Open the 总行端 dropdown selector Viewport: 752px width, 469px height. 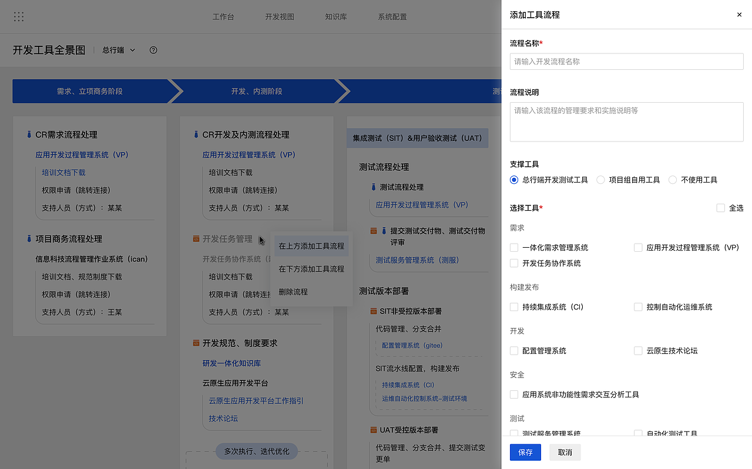117,50
